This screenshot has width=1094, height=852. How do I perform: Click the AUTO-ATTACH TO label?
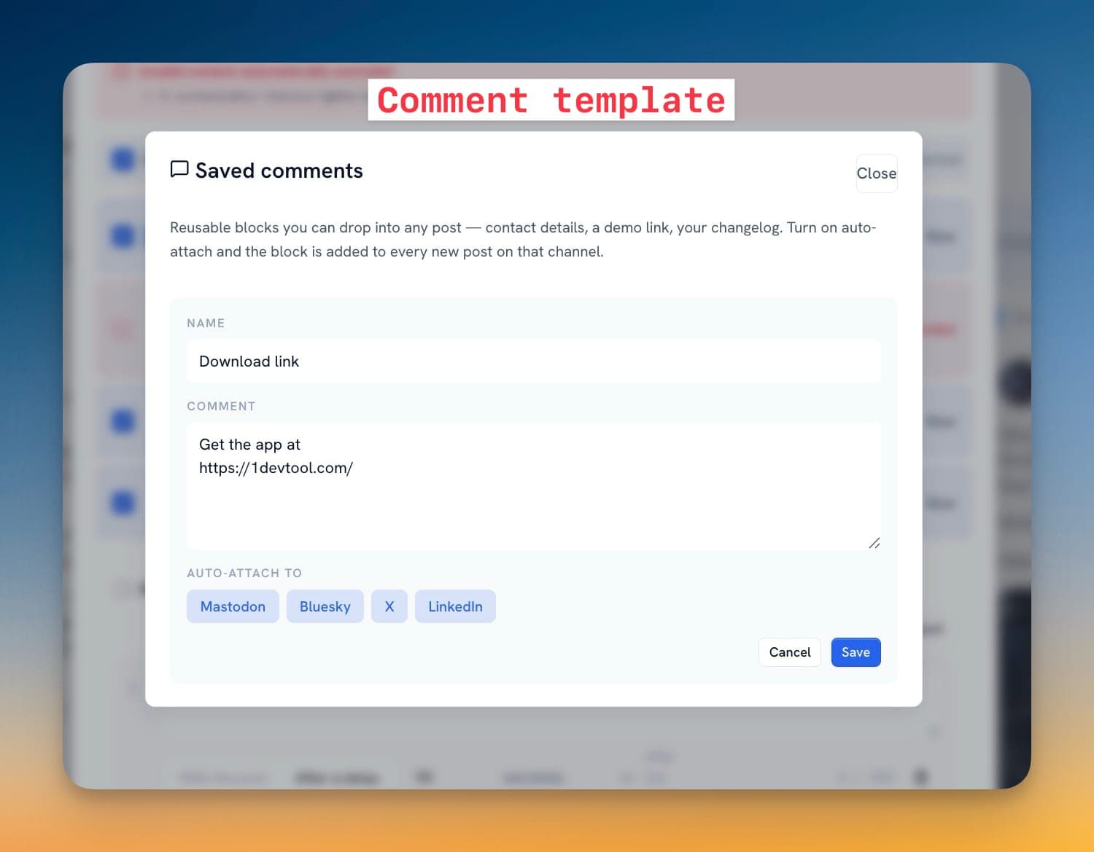(244, 573)
